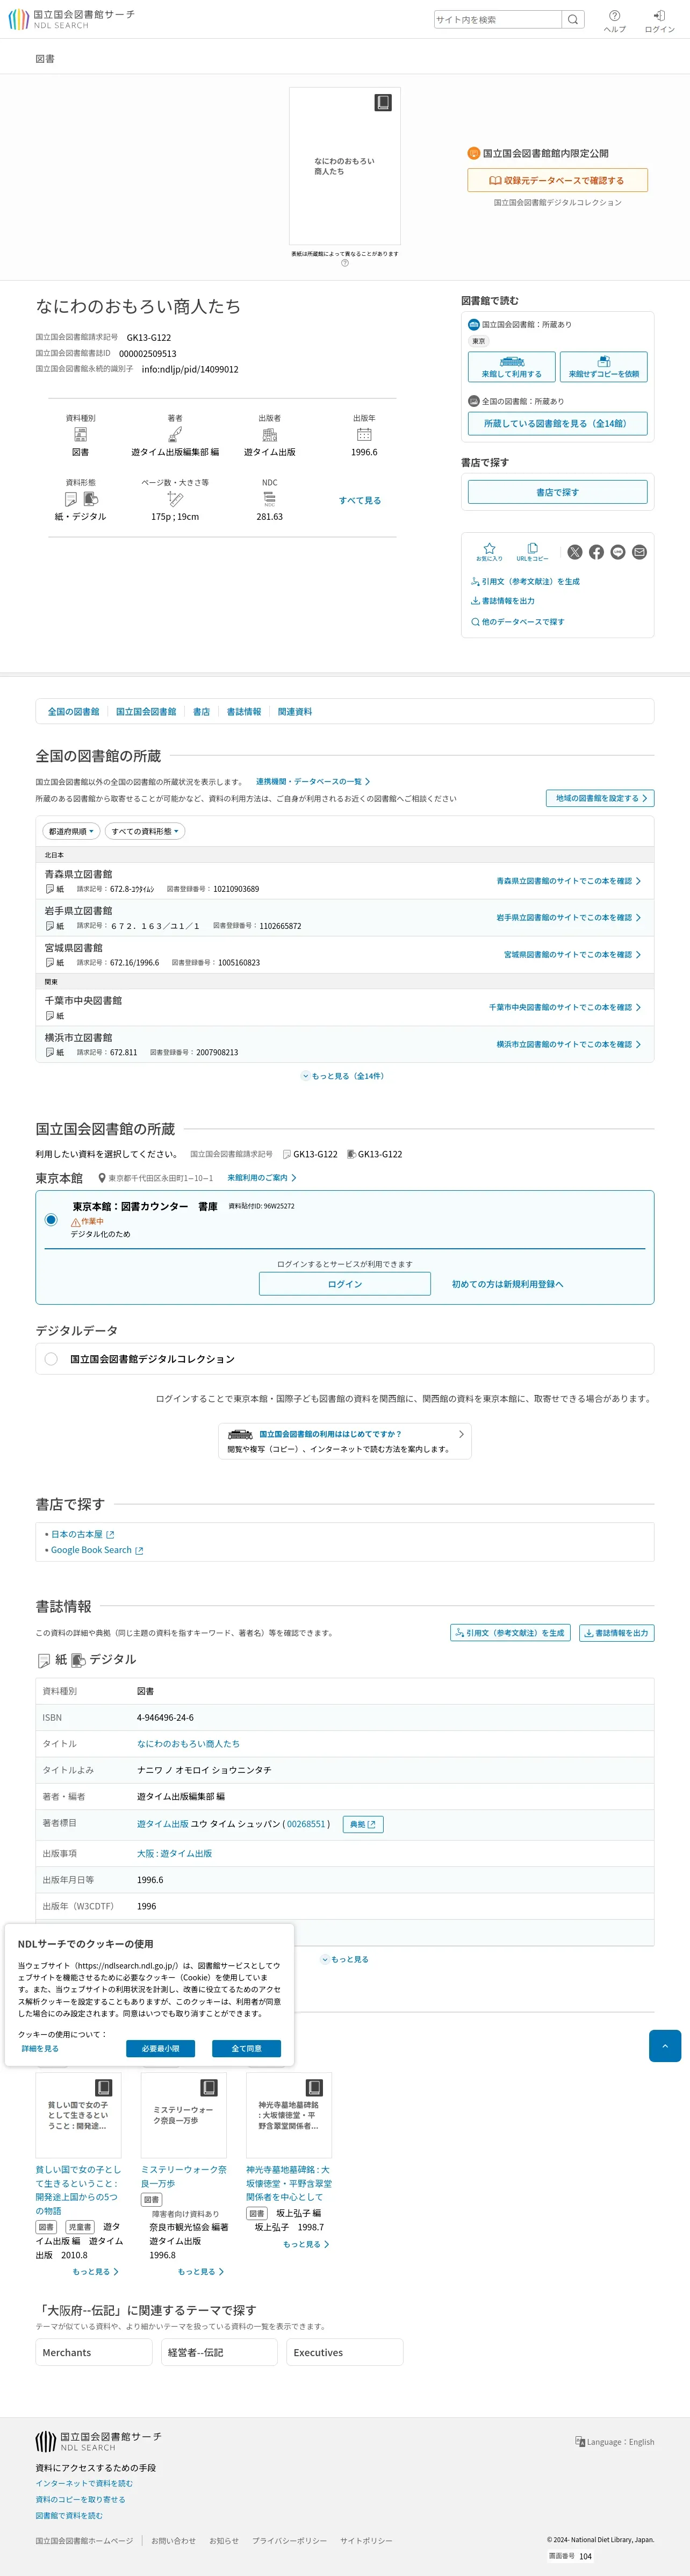Open 日本の古本屋 external link
Screen dimensions: 690x2576
82,1534
